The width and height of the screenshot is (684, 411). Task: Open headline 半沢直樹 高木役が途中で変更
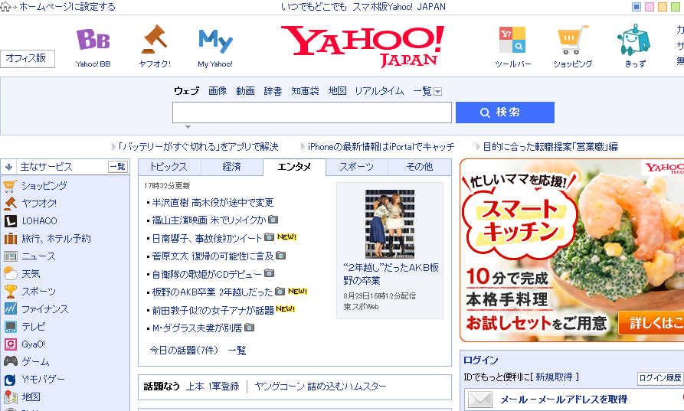[x=213, y=203]
